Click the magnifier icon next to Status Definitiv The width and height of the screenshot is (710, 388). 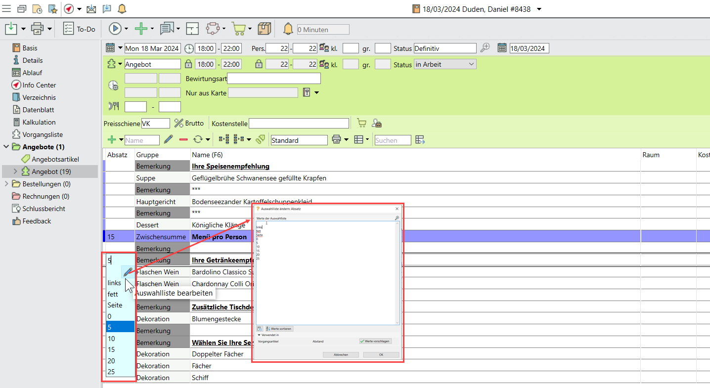pyautogui.click(x=485, y=48)
